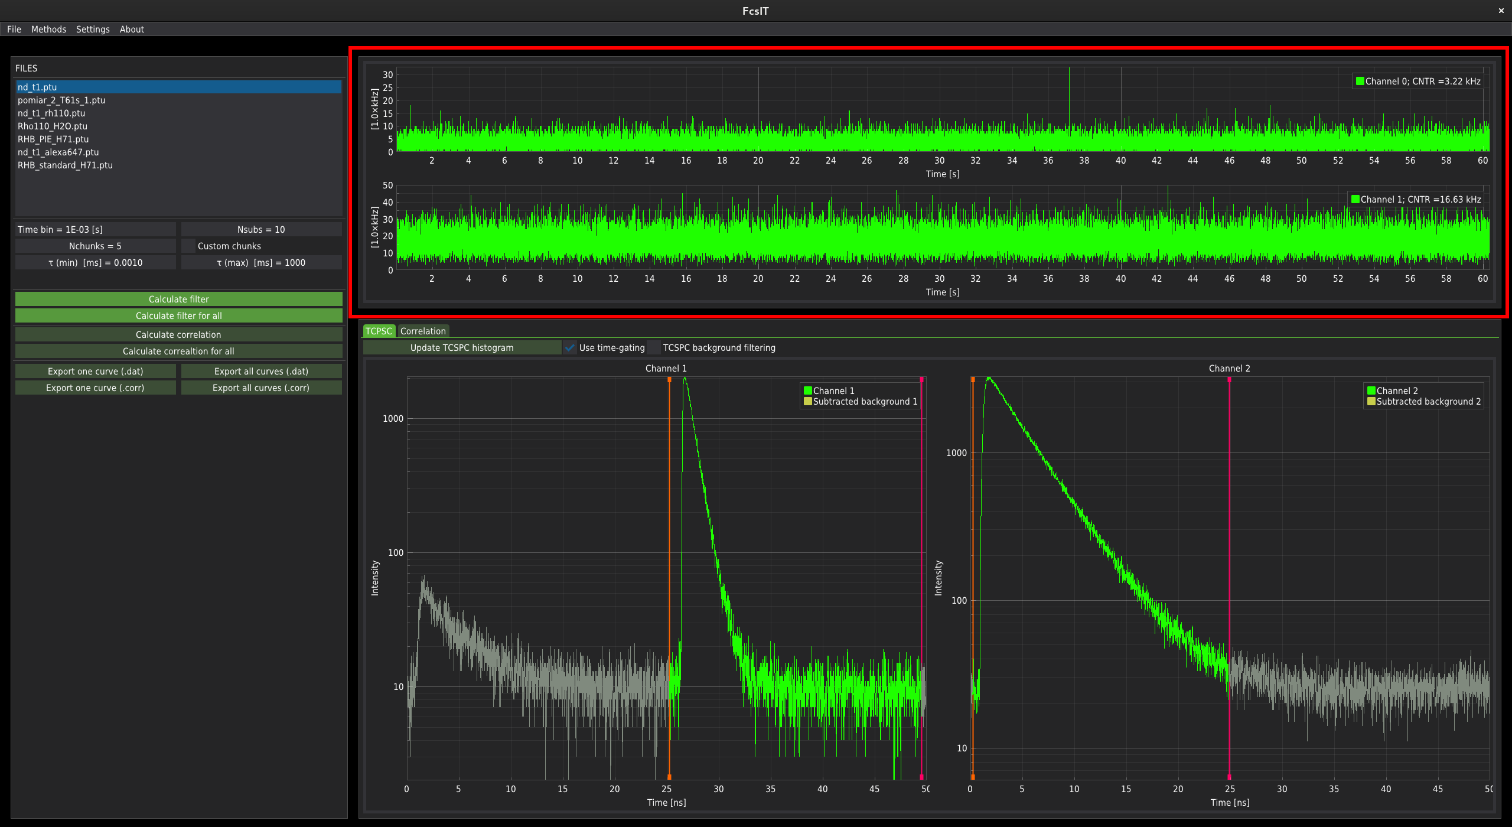The width and height of the screenshot is (1512, 827).
Task: Select Rho110_H2O.ptu in the files list
Action: pos(53,126)
